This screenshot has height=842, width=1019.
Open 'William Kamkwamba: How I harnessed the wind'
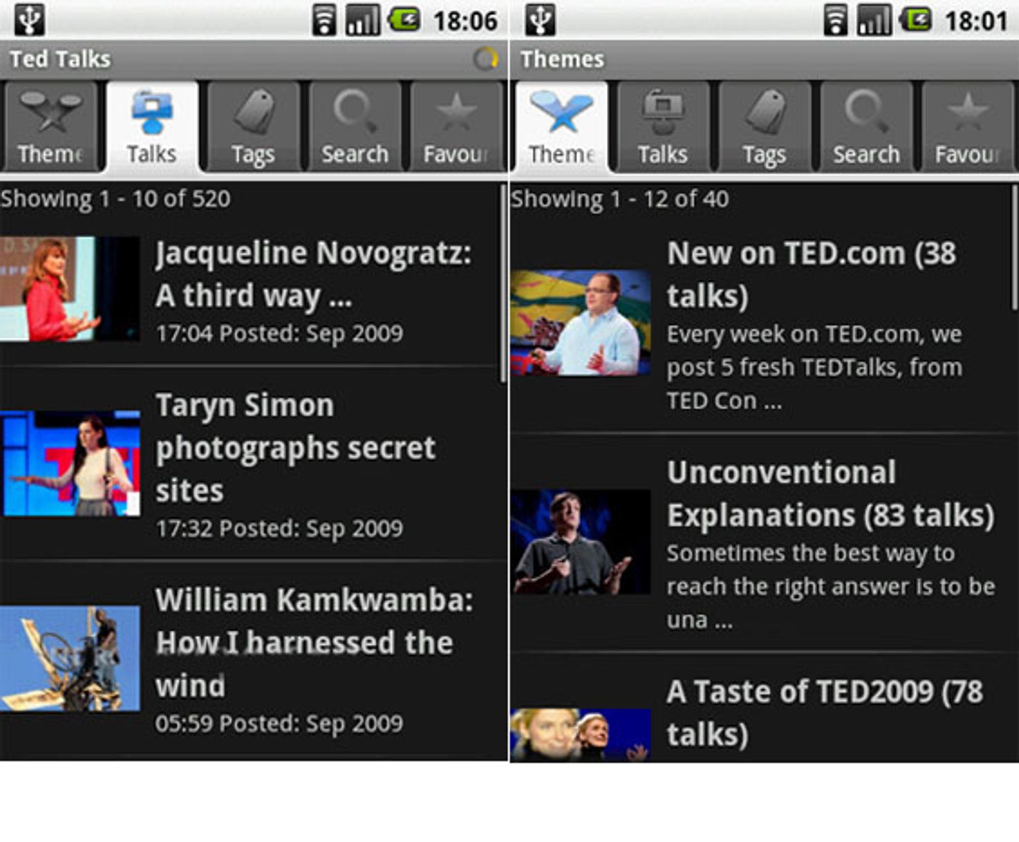click(314, 643)
